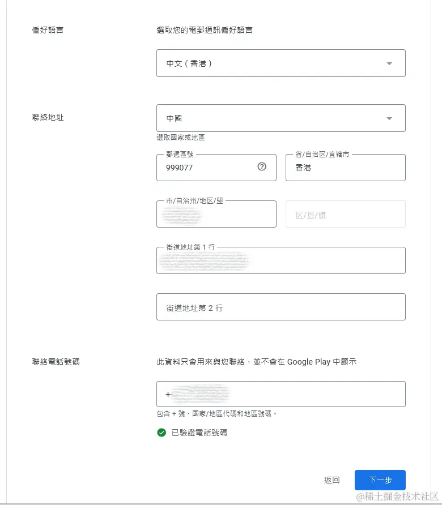Image resolution: width=442 pixels, height=505 pixels.
Task: Click the country selector dropdown arrow
Action: point(389,118)
